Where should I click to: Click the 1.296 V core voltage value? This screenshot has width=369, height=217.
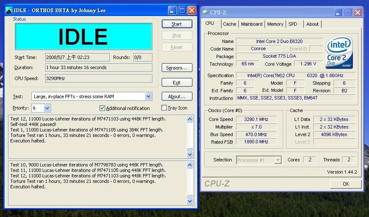308,64
